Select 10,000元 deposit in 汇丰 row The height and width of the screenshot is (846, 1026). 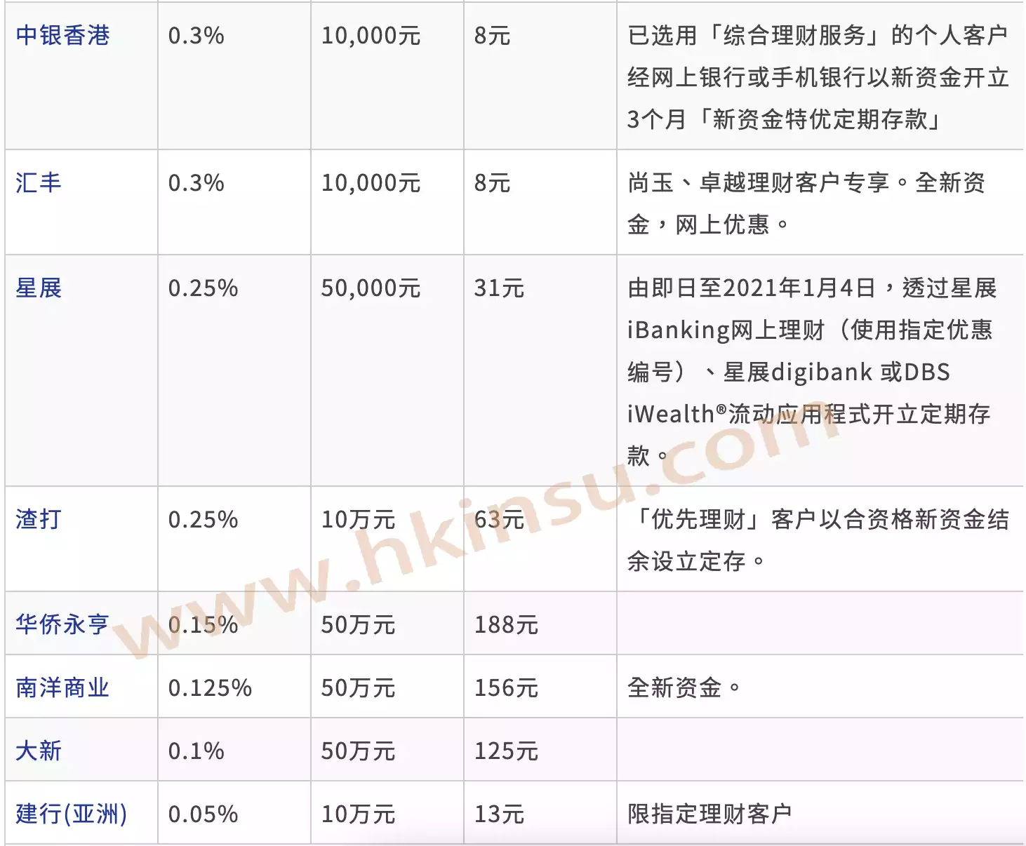click(x=371, y=182)
